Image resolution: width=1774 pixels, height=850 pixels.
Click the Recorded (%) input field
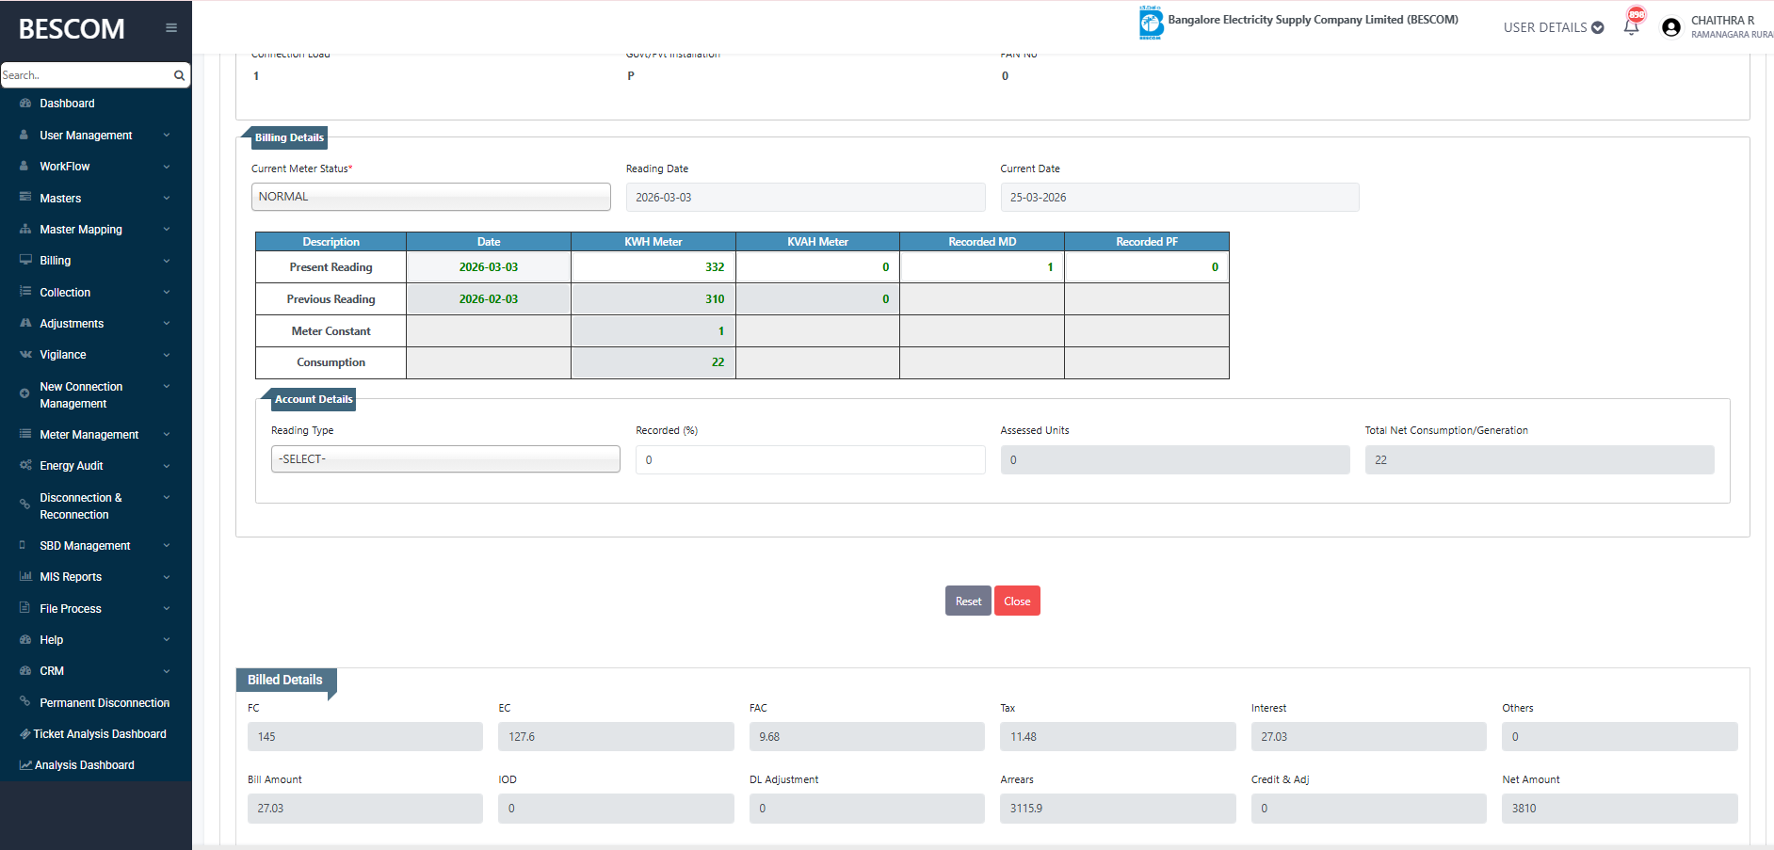click(810, 460)
